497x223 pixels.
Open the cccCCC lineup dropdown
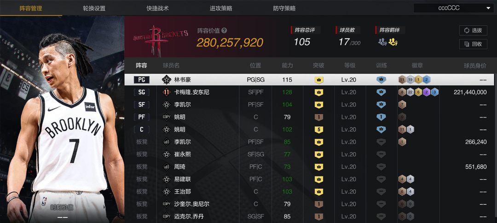click(x=453, y=8)
